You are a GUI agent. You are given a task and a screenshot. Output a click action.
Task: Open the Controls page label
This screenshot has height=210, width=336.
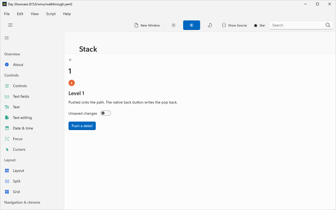click(x=20, y=86)
